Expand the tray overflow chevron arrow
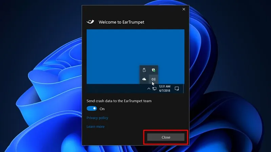271x152 pixels. [148, 88]
